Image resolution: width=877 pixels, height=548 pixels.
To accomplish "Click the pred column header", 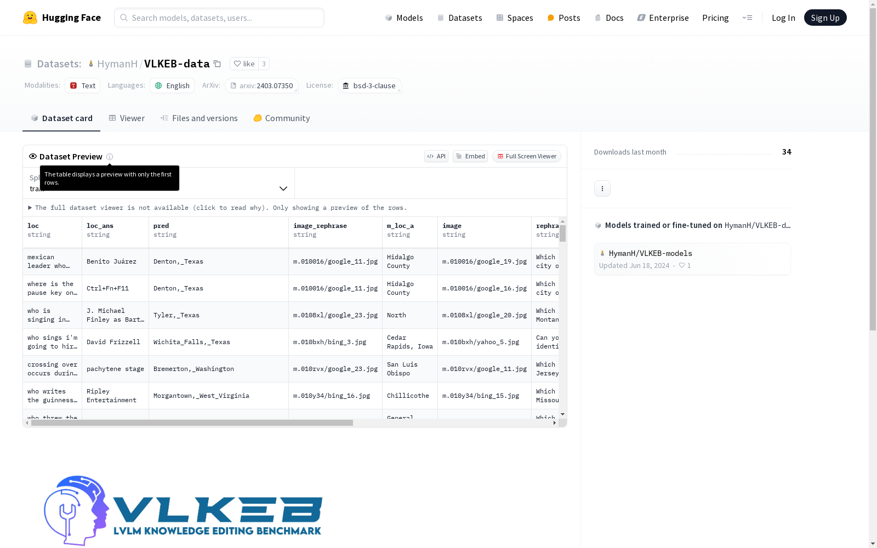I will pyautogui.click(x=219, y=232).
